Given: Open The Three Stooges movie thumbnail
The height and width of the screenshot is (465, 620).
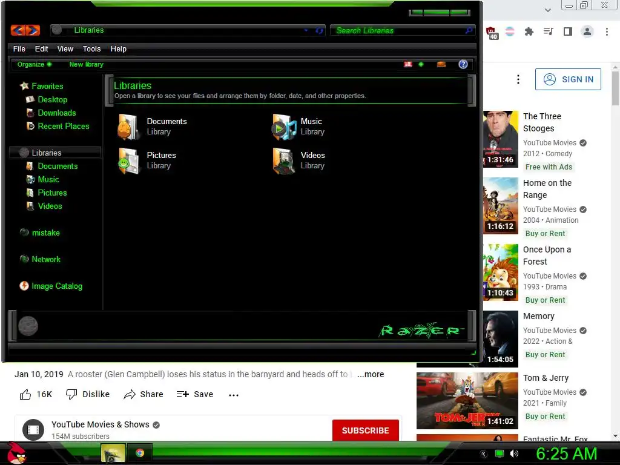Looking at the screenshot, I should [501, 139].
